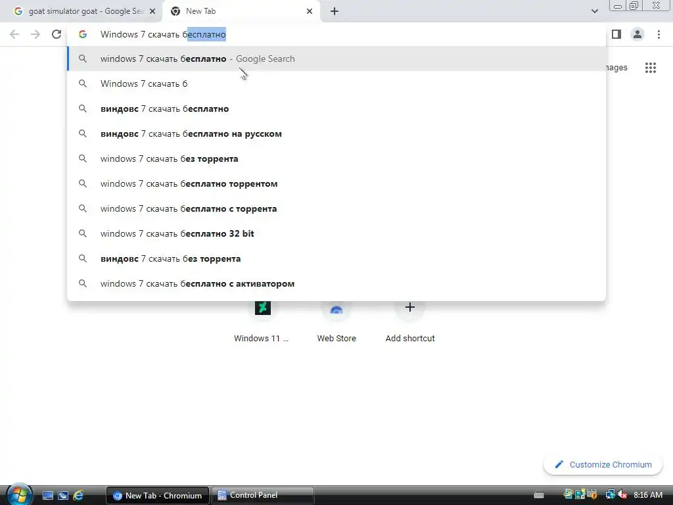Pick suggestion 'windows 7 скачать без торрента'

(x=336, y=158)
